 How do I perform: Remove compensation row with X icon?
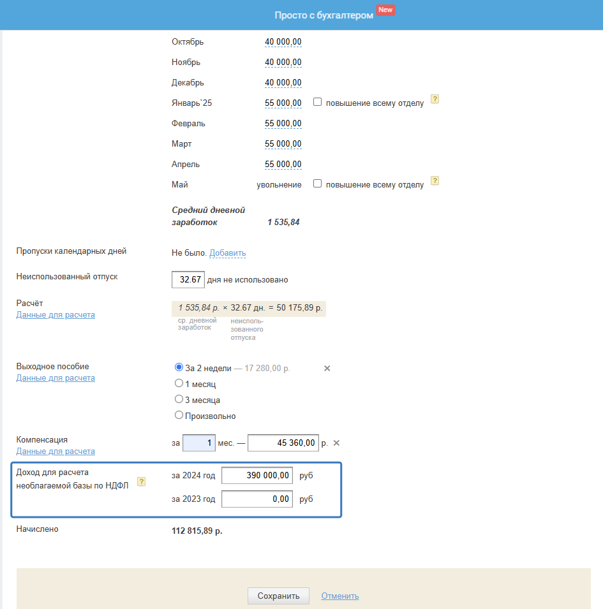coord(336,443)
